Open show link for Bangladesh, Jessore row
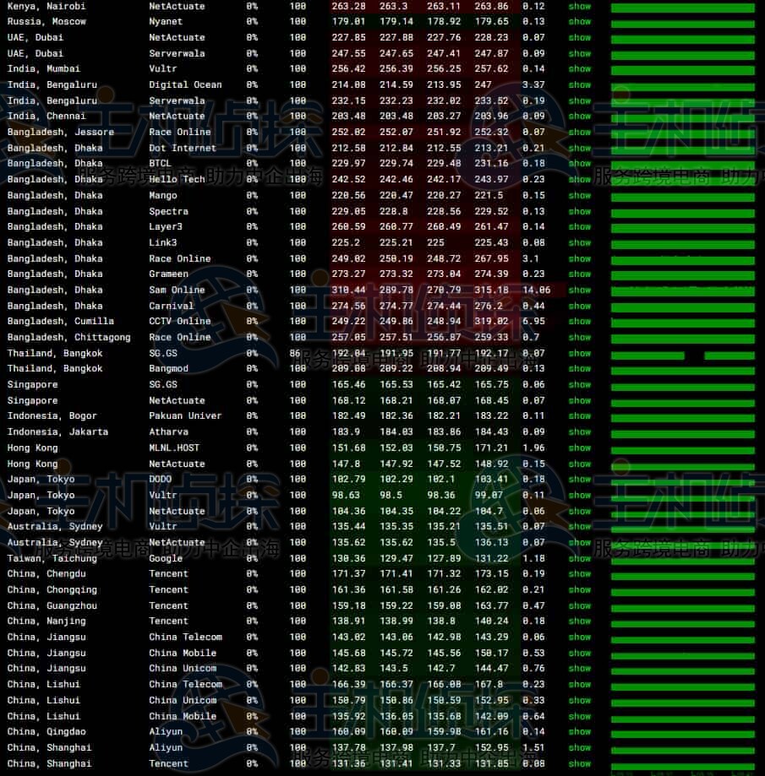765x776 pixels. click(x=580, y=133)
